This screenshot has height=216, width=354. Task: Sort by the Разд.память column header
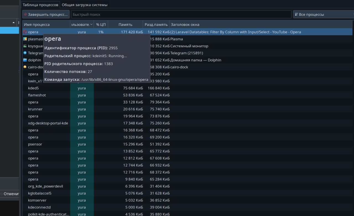156,25
